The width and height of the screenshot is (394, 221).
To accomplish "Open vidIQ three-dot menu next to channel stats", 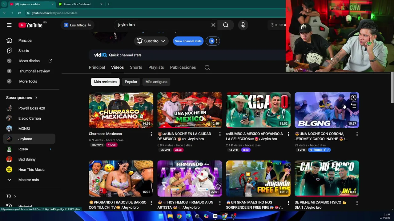I will click(216, 41).
